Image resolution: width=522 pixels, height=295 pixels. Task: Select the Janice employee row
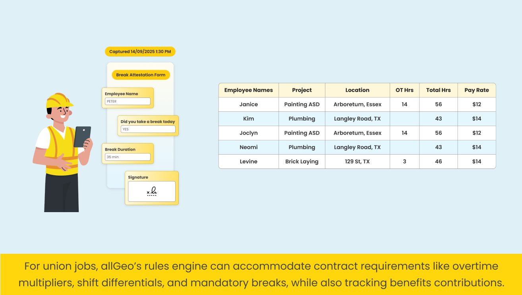tap(248, 104)
